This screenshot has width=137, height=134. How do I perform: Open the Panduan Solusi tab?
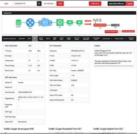tap(131, 39)
